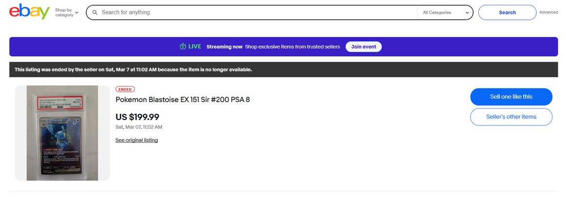Expand the Shop by category menu
The image size is (584, 210).
pos(67,12)
